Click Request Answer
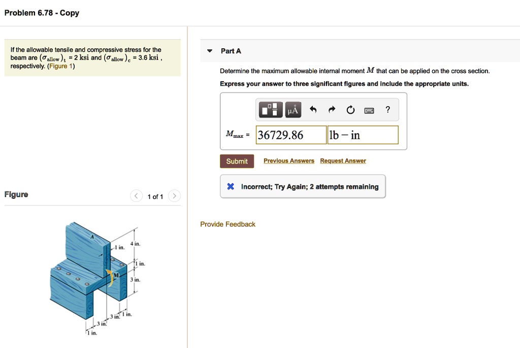The width and height of the screenshot is (520, 348). (343, 161)
